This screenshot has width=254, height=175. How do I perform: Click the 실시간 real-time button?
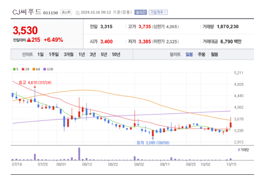point(141,12)
